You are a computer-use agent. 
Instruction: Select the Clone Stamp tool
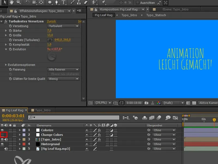coord(79,2)
